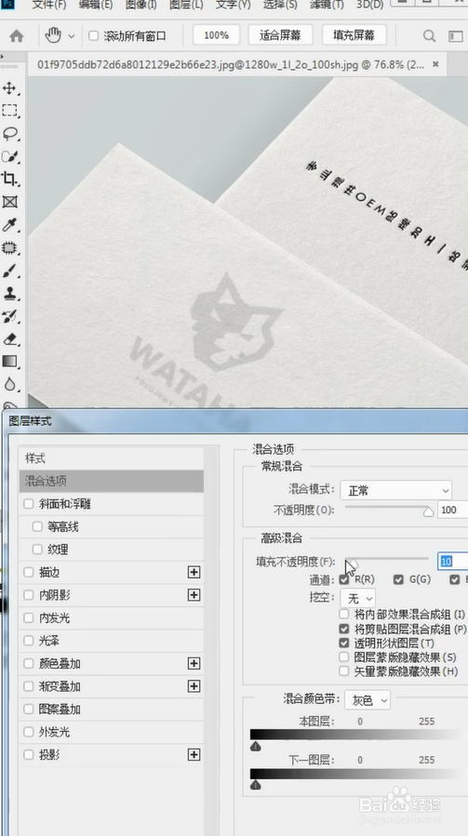The width and height of the screenshot is (468, 836).
Task: Select the Crop tool
Action: [9, 179]
